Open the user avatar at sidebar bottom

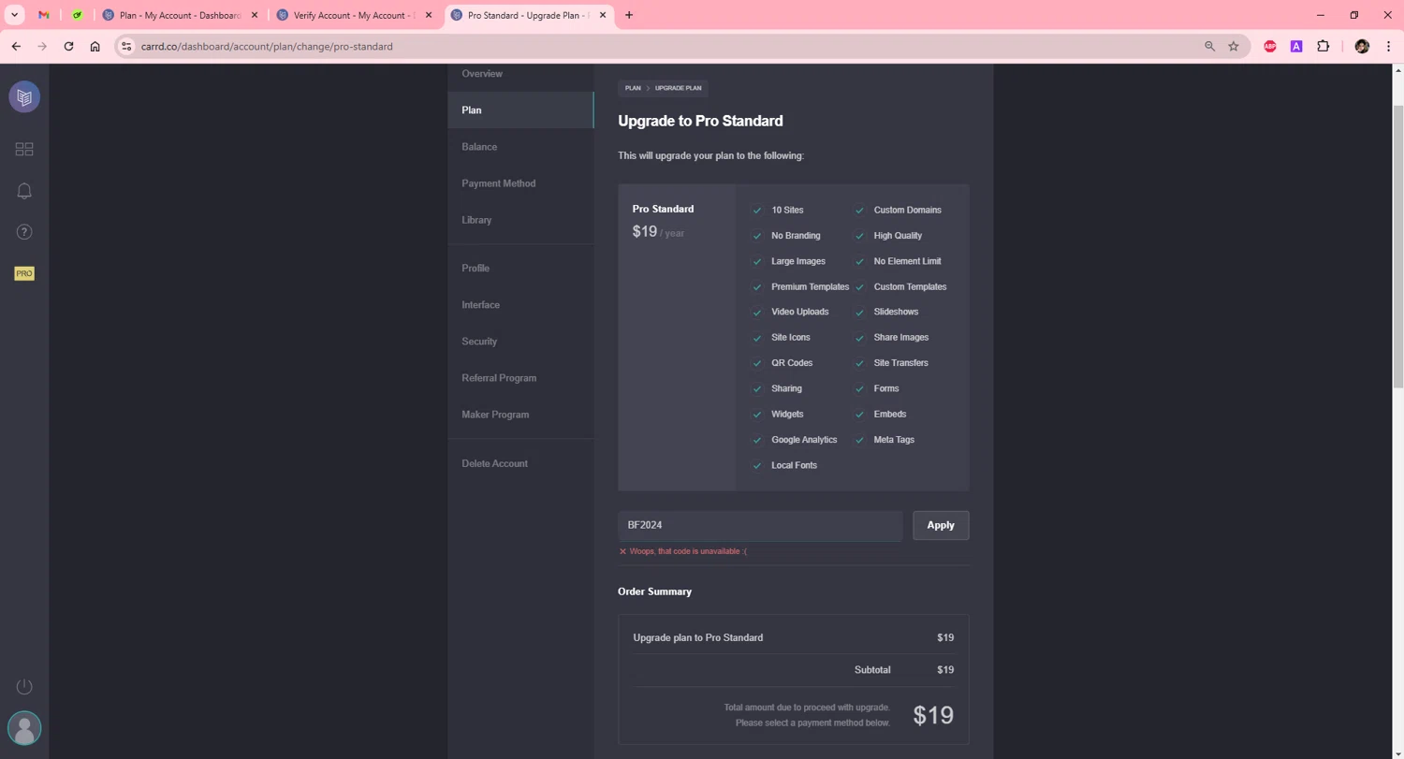24,728
